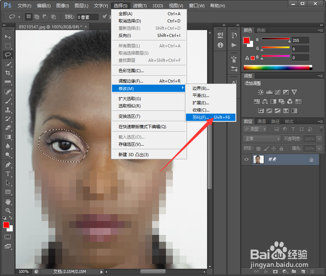Toggle the anti-alias checkbox in options bar

tap(105, 17)
